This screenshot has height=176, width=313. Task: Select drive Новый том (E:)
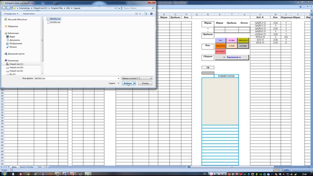pos(15,71)
